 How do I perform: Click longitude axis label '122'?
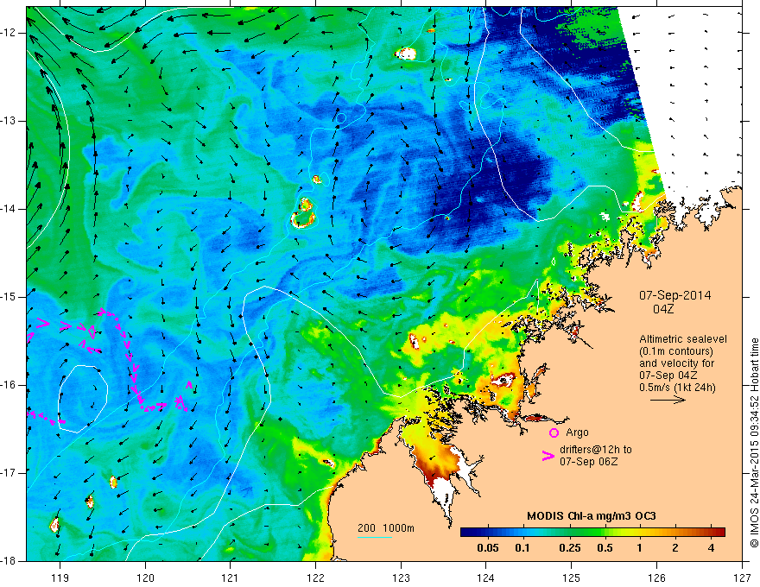tap(315, 578)
